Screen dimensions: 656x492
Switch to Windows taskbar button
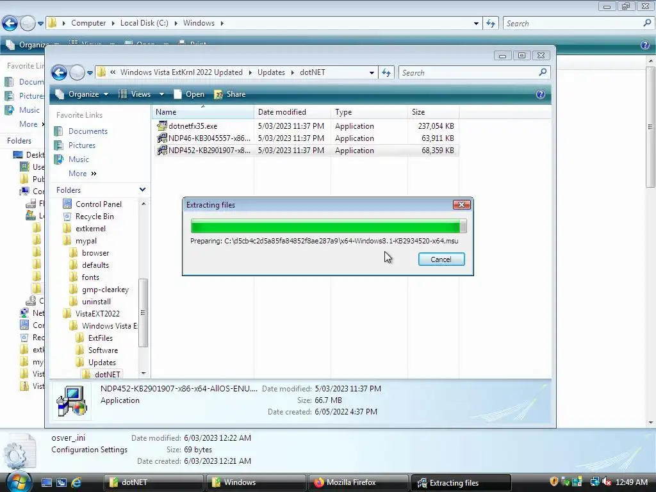[x=256, y=482]
